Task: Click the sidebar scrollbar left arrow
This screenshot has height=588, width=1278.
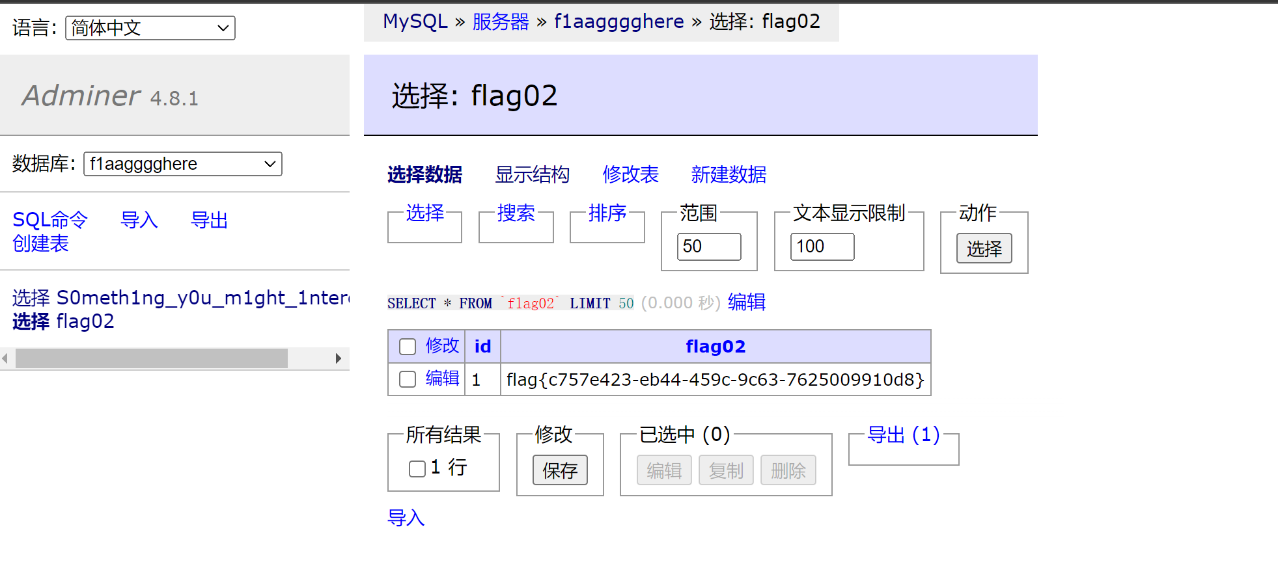Action: pos(5,358)
